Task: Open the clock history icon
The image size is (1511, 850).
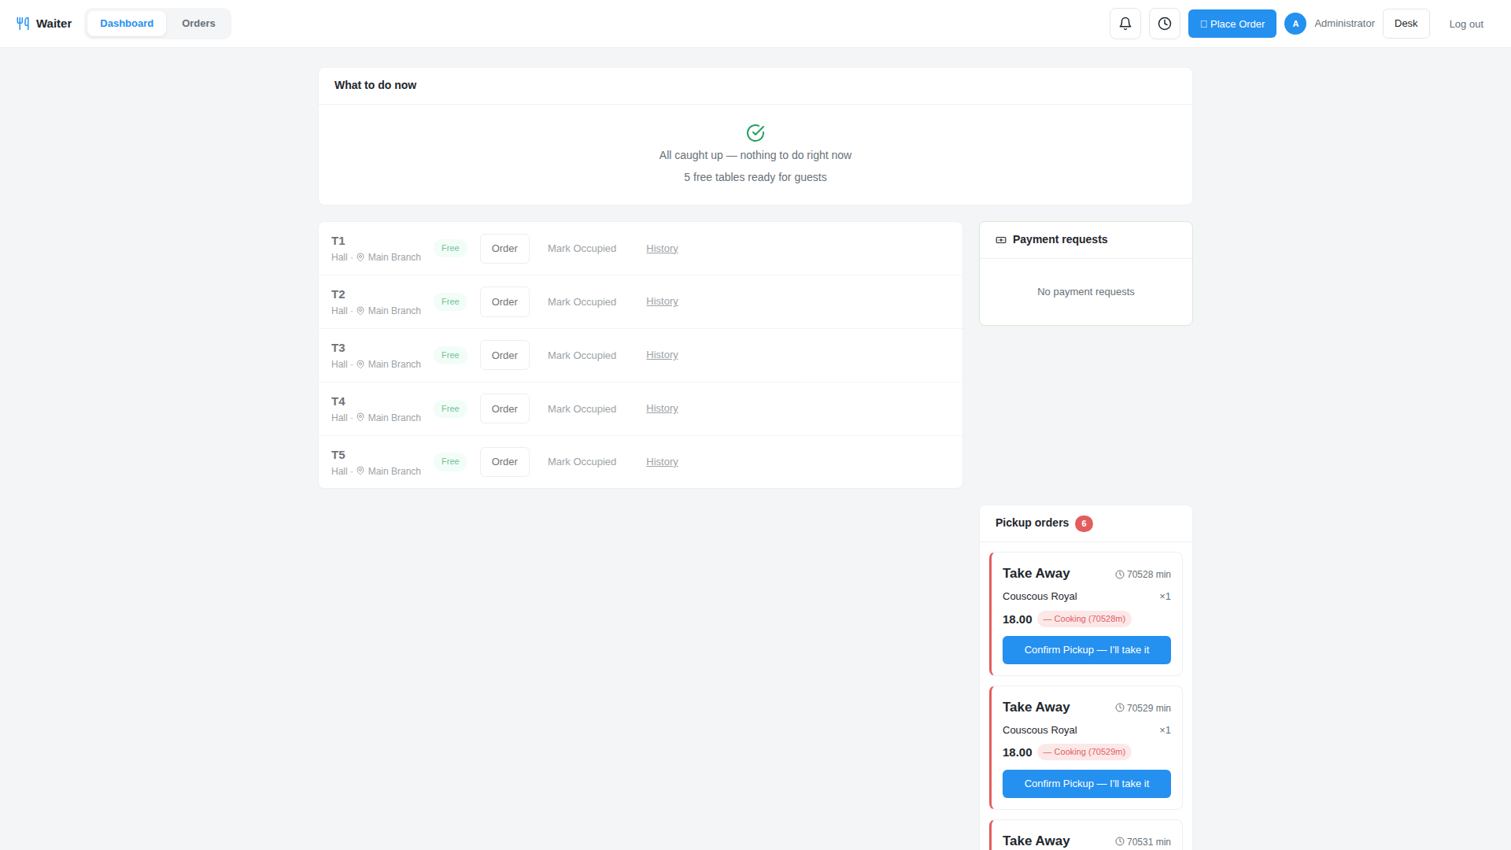Action: point(1165,24)
